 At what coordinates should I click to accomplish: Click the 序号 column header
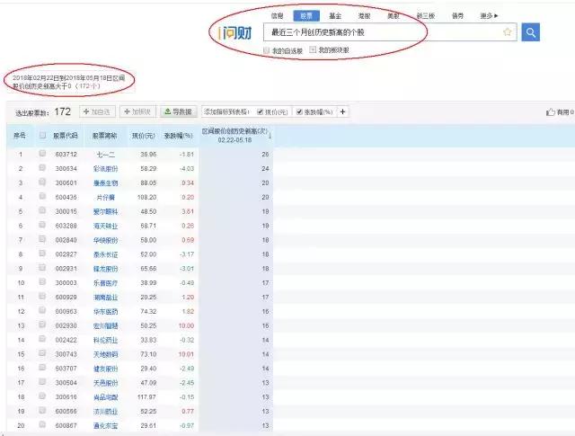[20, 136]
